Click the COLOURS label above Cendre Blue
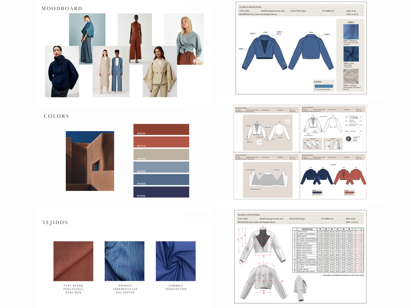 (x=317, y=82)
